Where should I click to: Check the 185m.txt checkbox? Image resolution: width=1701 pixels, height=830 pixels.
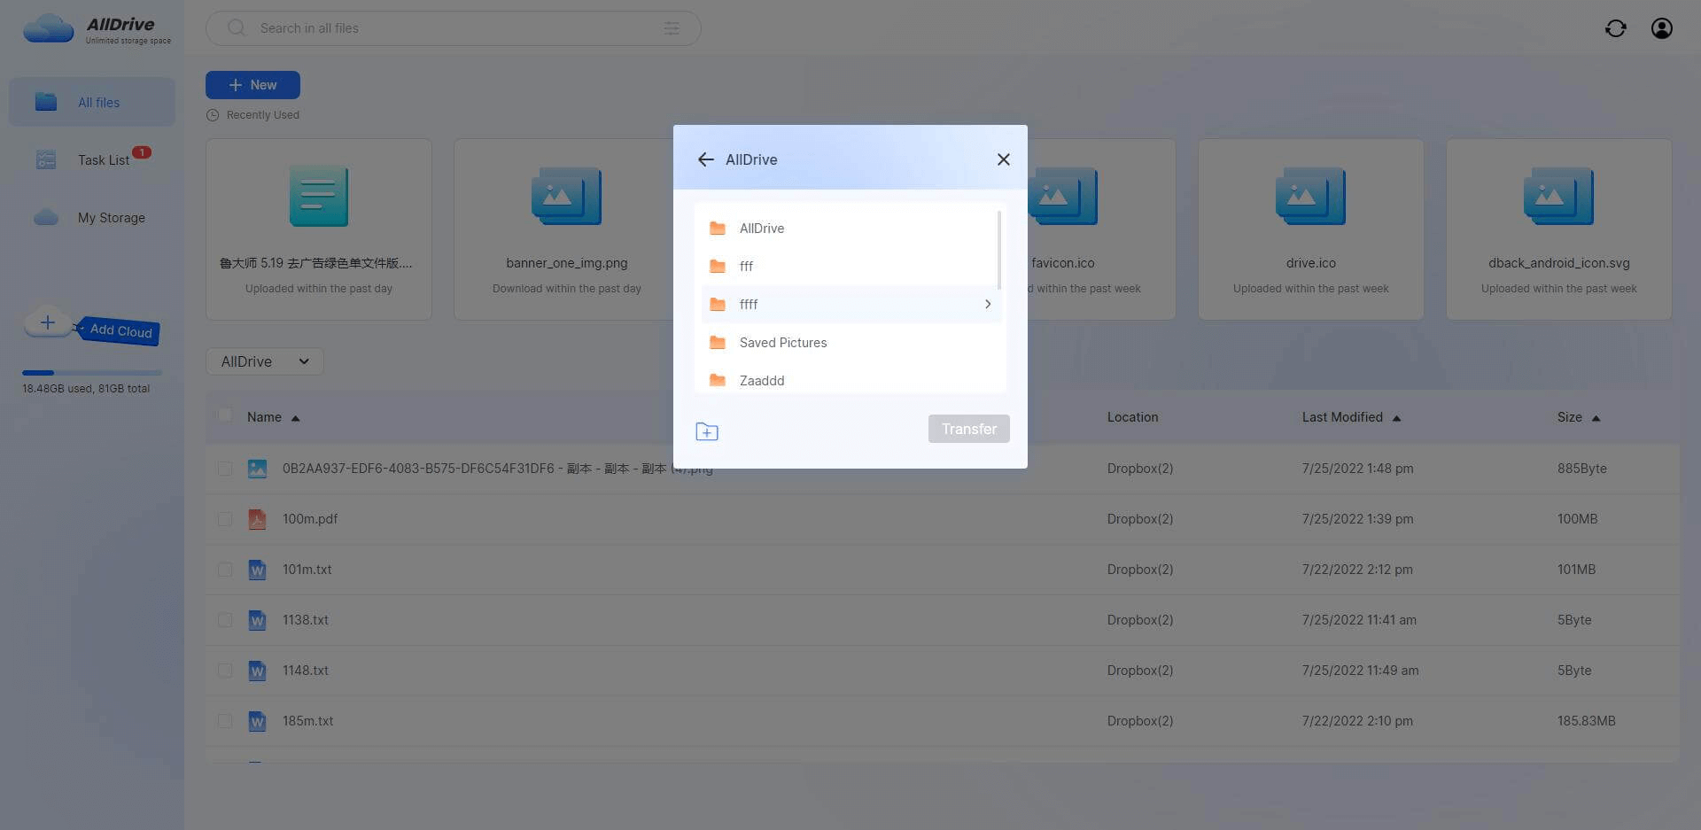[225, 721]
